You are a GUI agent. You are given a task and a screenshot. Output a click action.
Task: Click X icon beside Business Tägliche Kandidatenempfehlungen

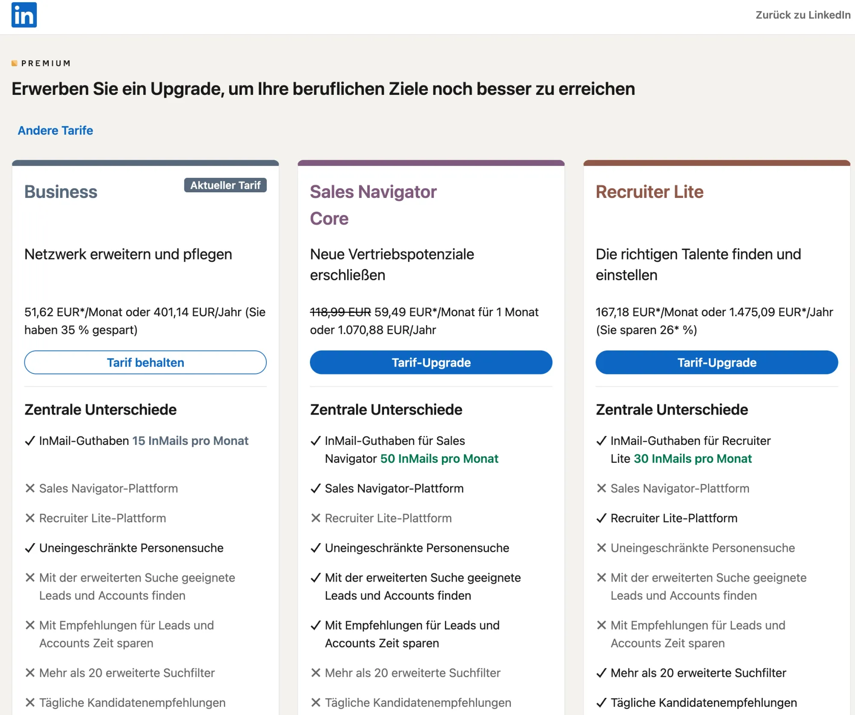tap(30, 703)
